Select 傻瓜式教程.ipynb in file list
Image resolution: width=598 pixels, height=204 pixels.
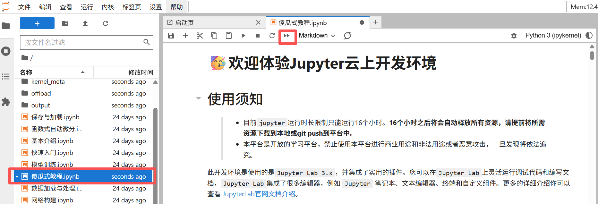pyautogui.click(x=83, y=176)
